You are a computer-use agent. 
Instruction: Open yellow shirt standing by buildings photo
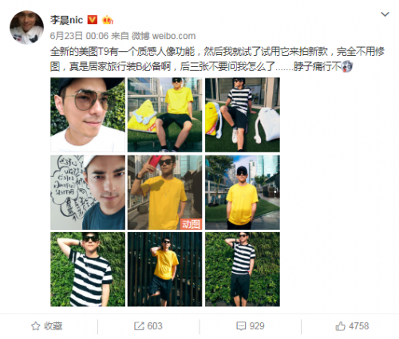click(243, 192)
